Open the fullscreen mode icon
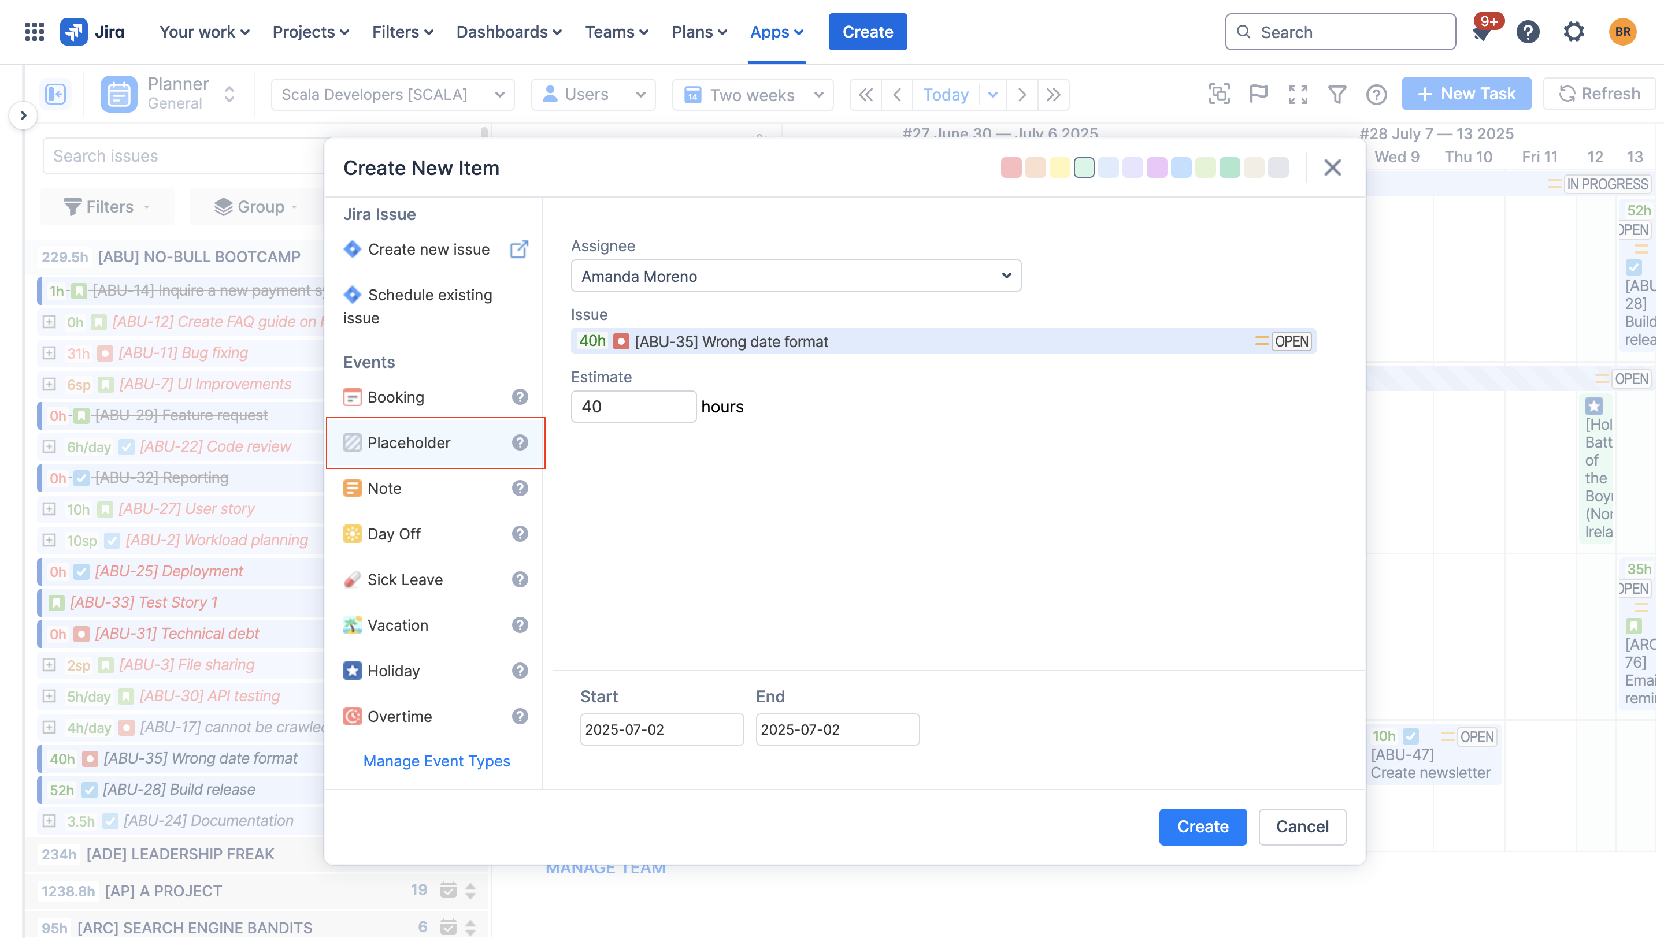 pos(1298,94)
